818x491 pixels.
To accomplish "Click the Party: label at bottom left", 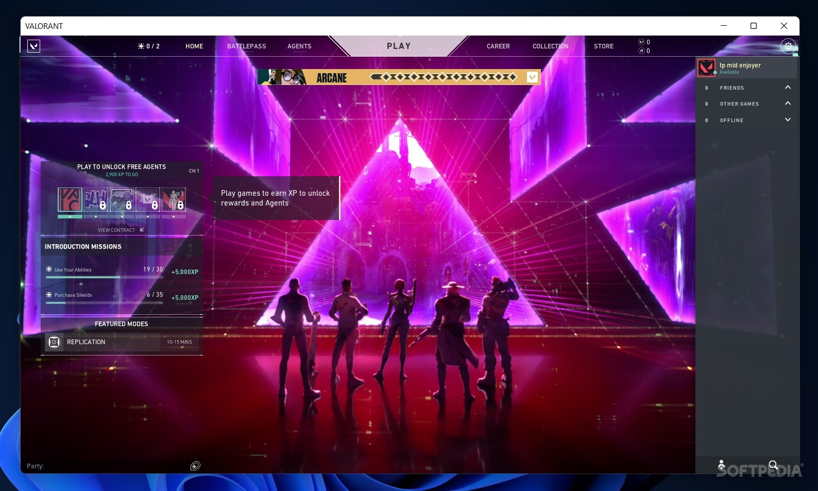I will click(35, 466).
